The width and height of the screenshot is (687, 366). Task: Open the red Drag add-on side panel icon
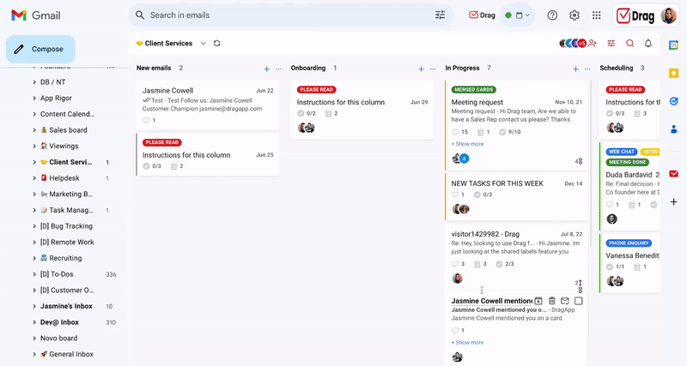tap(673, 174)
